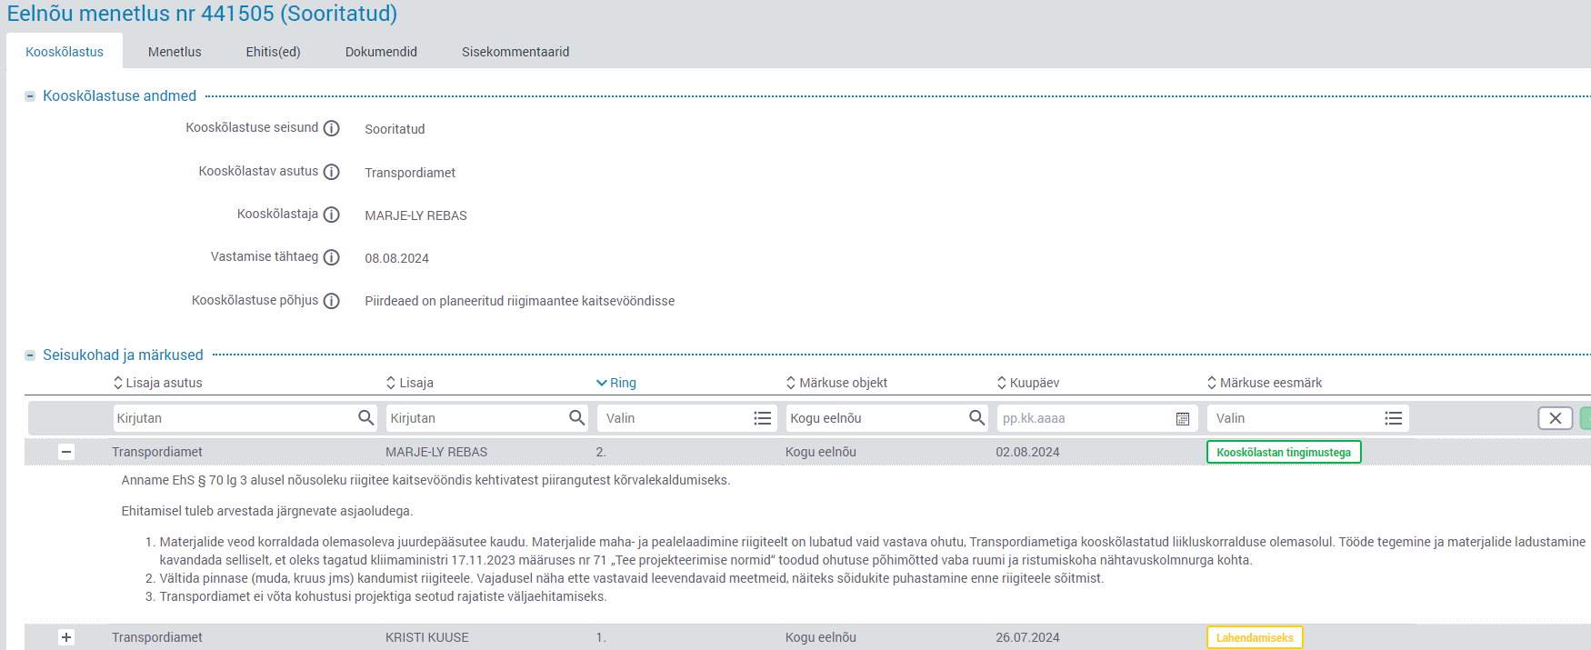
Task: Click date 02.08.2024 in table
Action: tap(1027, 452)
